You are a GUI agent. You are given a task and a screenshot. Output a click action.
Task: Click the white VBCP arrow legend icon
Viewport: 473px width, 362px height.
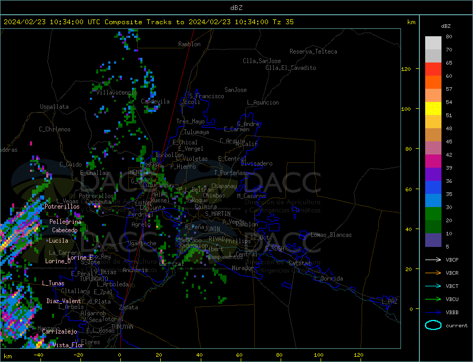click(433, 260)
